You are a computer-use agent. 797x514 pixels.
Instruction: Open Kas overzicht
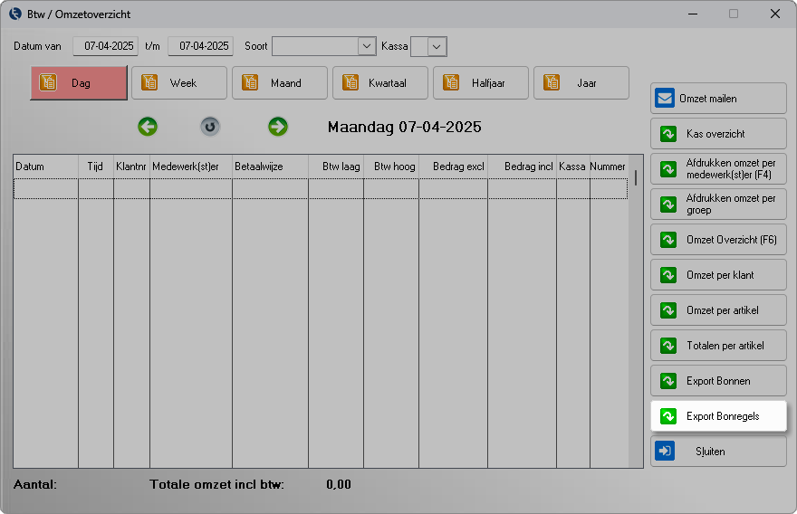(718, 134)
